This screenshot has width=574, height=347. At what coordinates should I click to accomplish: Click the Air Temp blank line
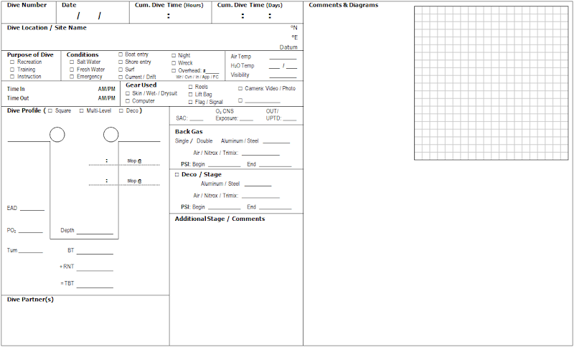pyautogui.click(x=283, y=58)
